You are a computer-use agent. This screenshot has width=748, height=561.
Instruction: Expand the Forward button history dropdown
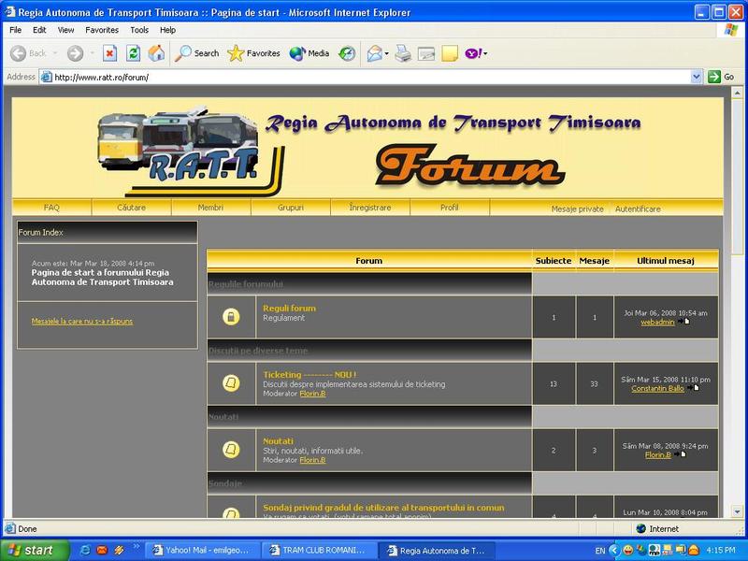tap(92, 53)
